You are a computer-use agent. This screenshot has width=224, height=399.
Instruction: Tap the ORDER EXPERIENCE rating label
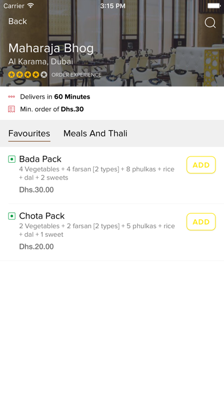[77, 75]
